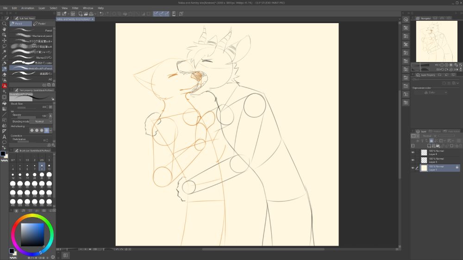Image resolution: width=463 pixels, height=260 pixels.
Task: Select the Fill bucket tool
Action: pos(4,103)
